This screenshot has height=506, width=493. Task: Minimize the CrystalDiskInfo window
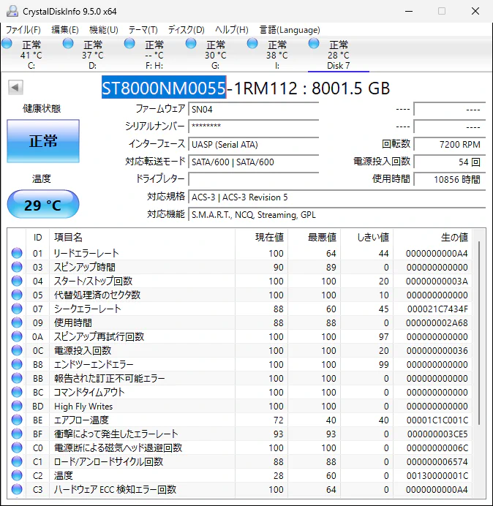click(409, 11)
